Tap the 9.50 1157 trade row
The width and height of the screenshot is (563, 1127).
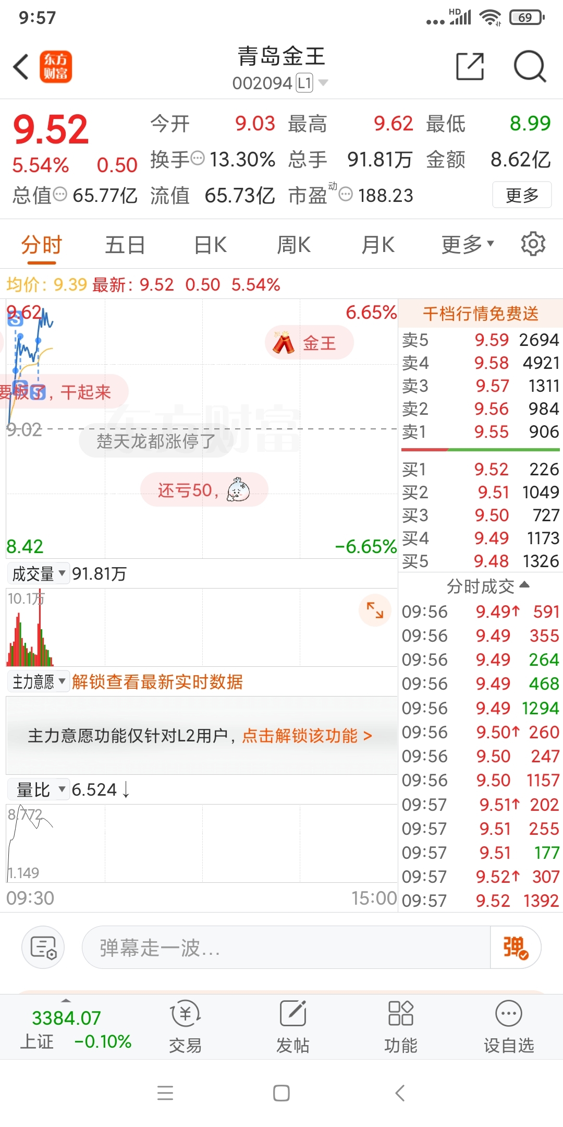point(481,780)
